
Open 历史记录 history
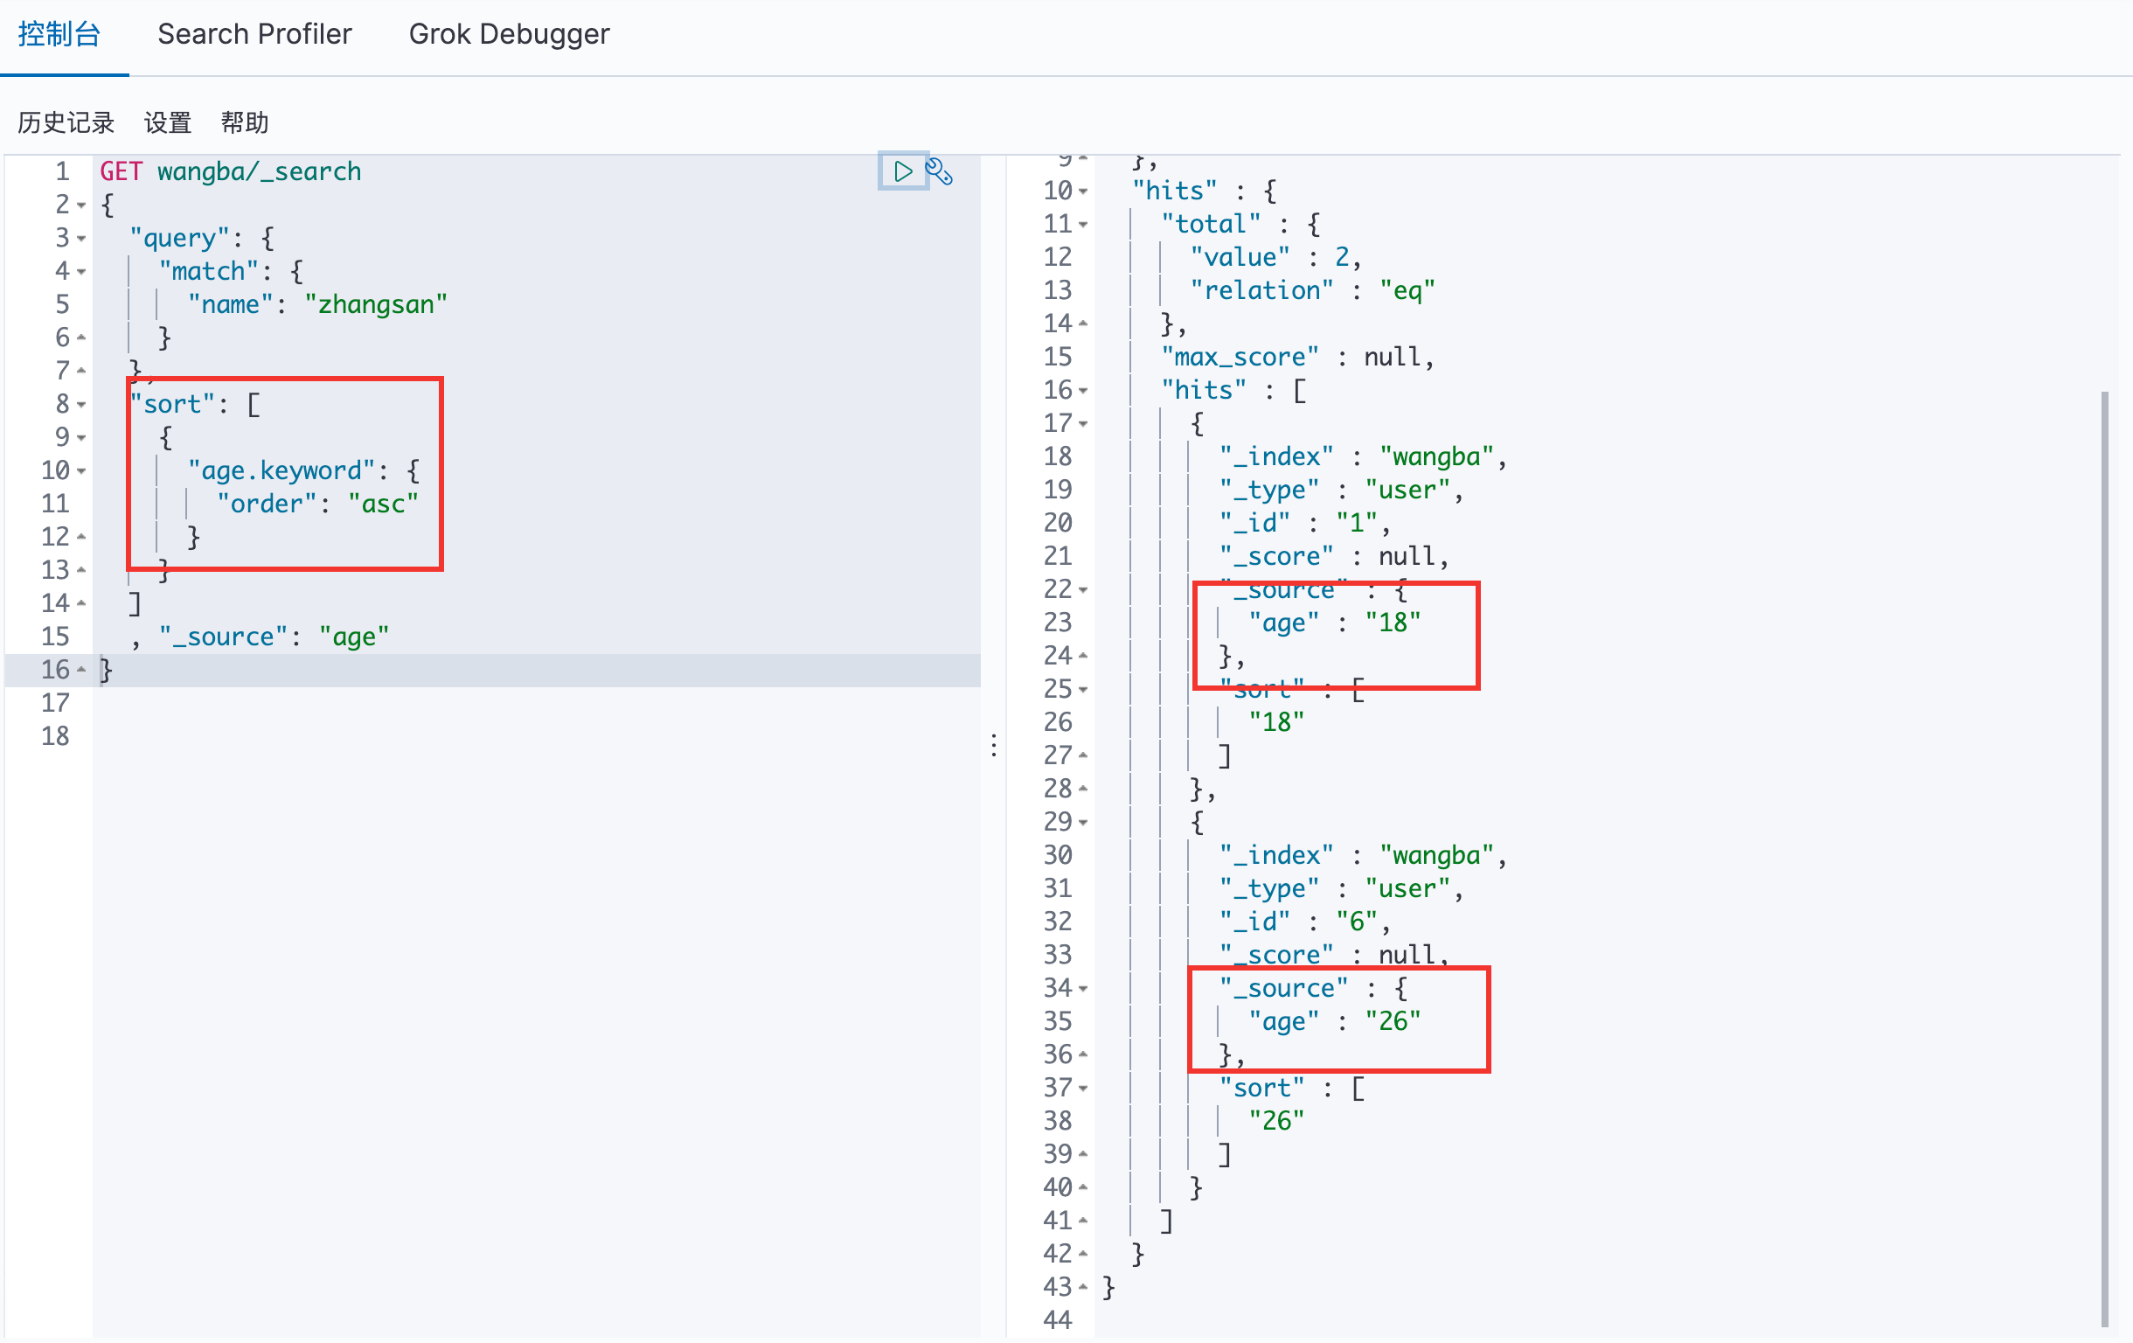pyautogui.click(x=66, y=122)
